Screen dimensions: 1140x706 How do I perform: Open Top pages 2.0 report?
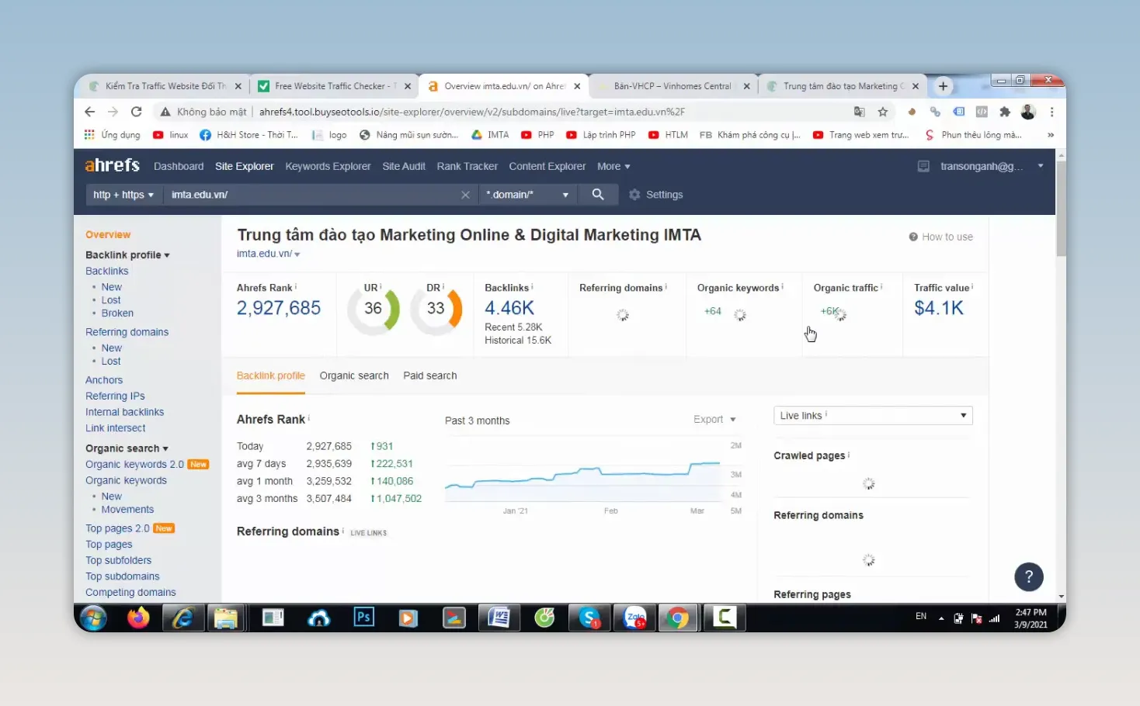117,528
